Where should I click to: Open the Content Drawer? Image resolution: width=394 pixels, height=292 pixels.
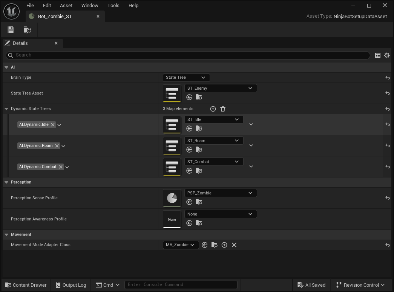coord(25,285)
